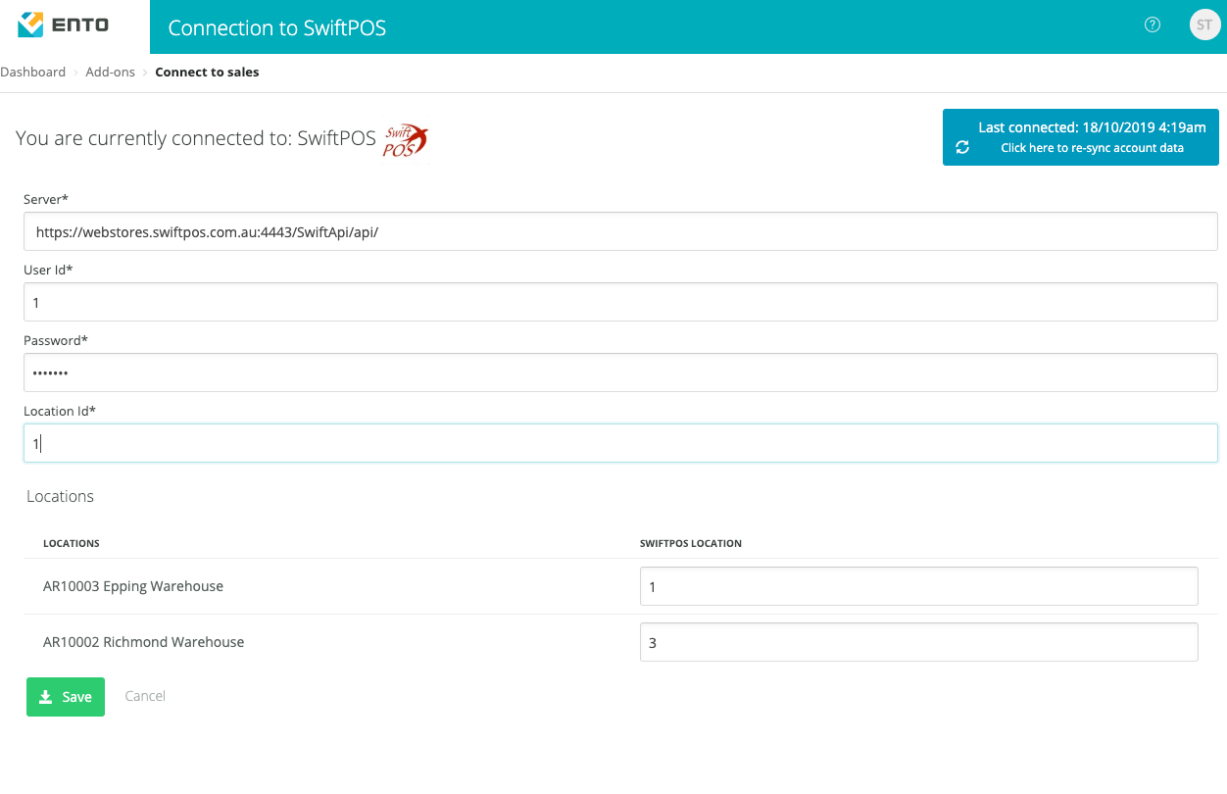The height and width of the screenshot is (794, 1227).
Task: Go to Dashboard breadcrumb
Action: tap(32, 72)
